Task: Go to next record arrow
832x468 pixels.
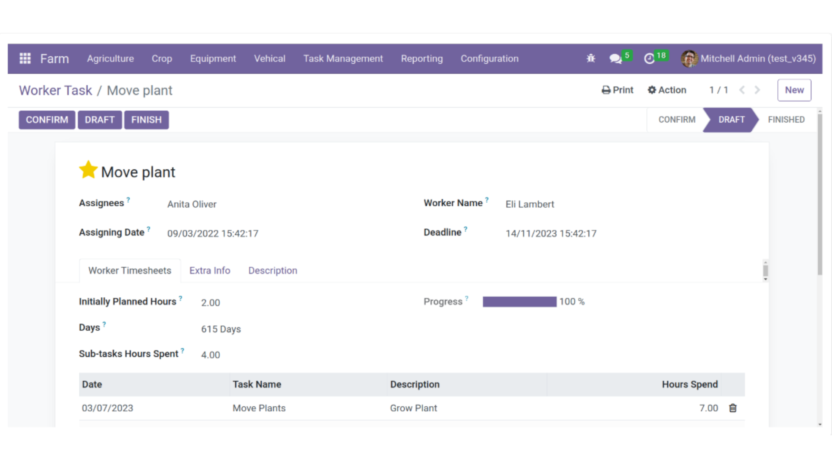Action: point(757,90)
